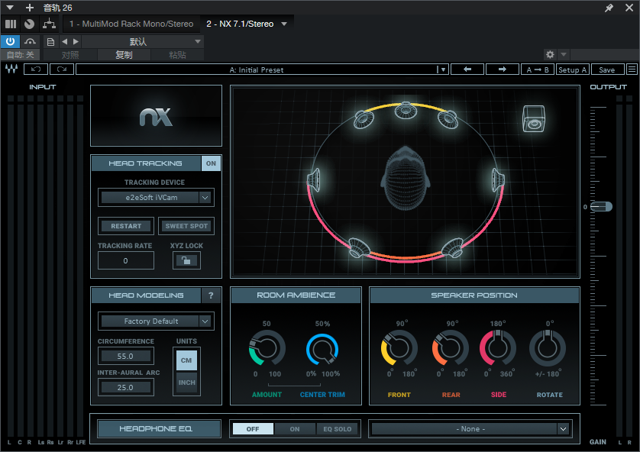Toggle Head Tracking ON switch
This screenshot has width=640, height=452.
[x=211, y=163]
